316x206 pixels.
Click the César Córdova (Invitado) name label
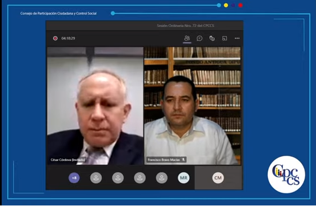68,160
